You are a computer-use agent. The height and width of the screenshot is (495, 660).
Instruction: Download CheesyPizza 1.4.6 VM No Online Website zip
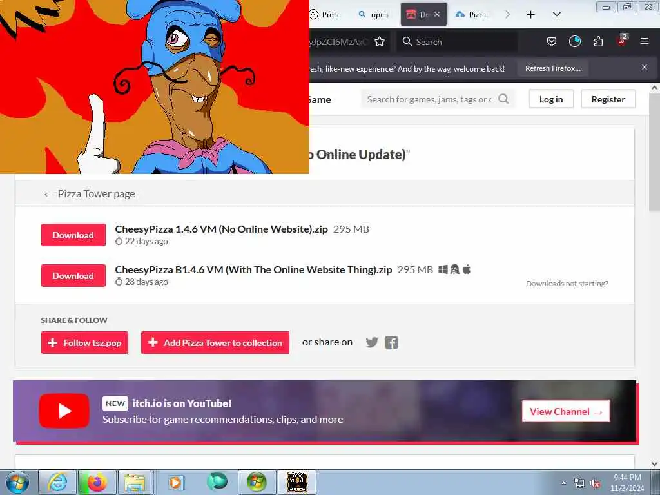pyautogui.click(x=73, y=235)
